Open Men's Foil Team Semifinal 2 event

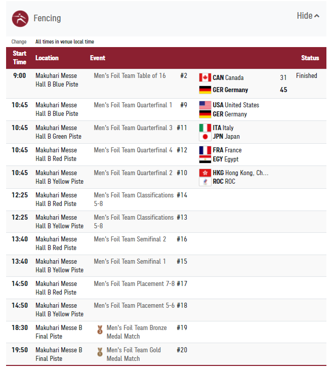point(130,239)
